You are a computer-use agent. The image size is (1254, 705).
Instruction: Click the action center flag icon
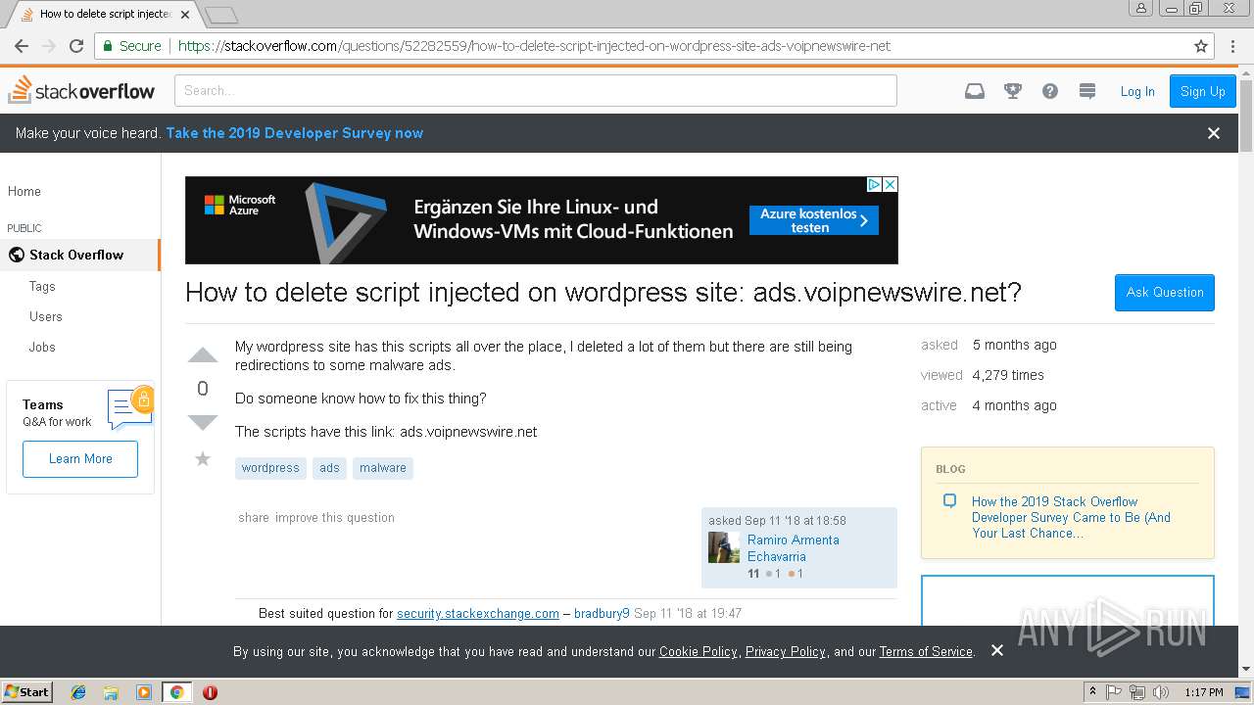click(x=1114, y=692)
